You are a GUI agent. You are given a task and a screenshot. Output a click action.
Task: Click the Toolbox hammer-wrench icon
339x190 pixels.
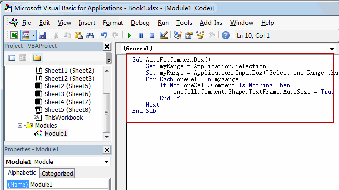click(212, 35)
